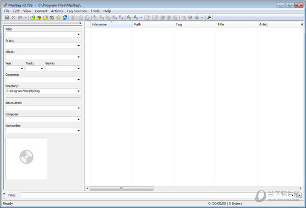Click the fourth yellow folder icon before the star
The image size is (306, 208).
[52, 17]
